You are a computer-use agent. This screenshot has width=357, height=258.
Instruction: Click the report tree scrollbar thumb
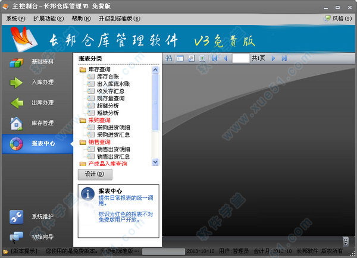155,102
